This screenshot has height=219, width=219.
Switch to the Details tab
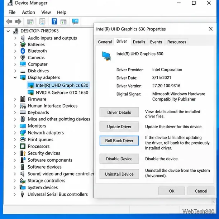[139, 42]
